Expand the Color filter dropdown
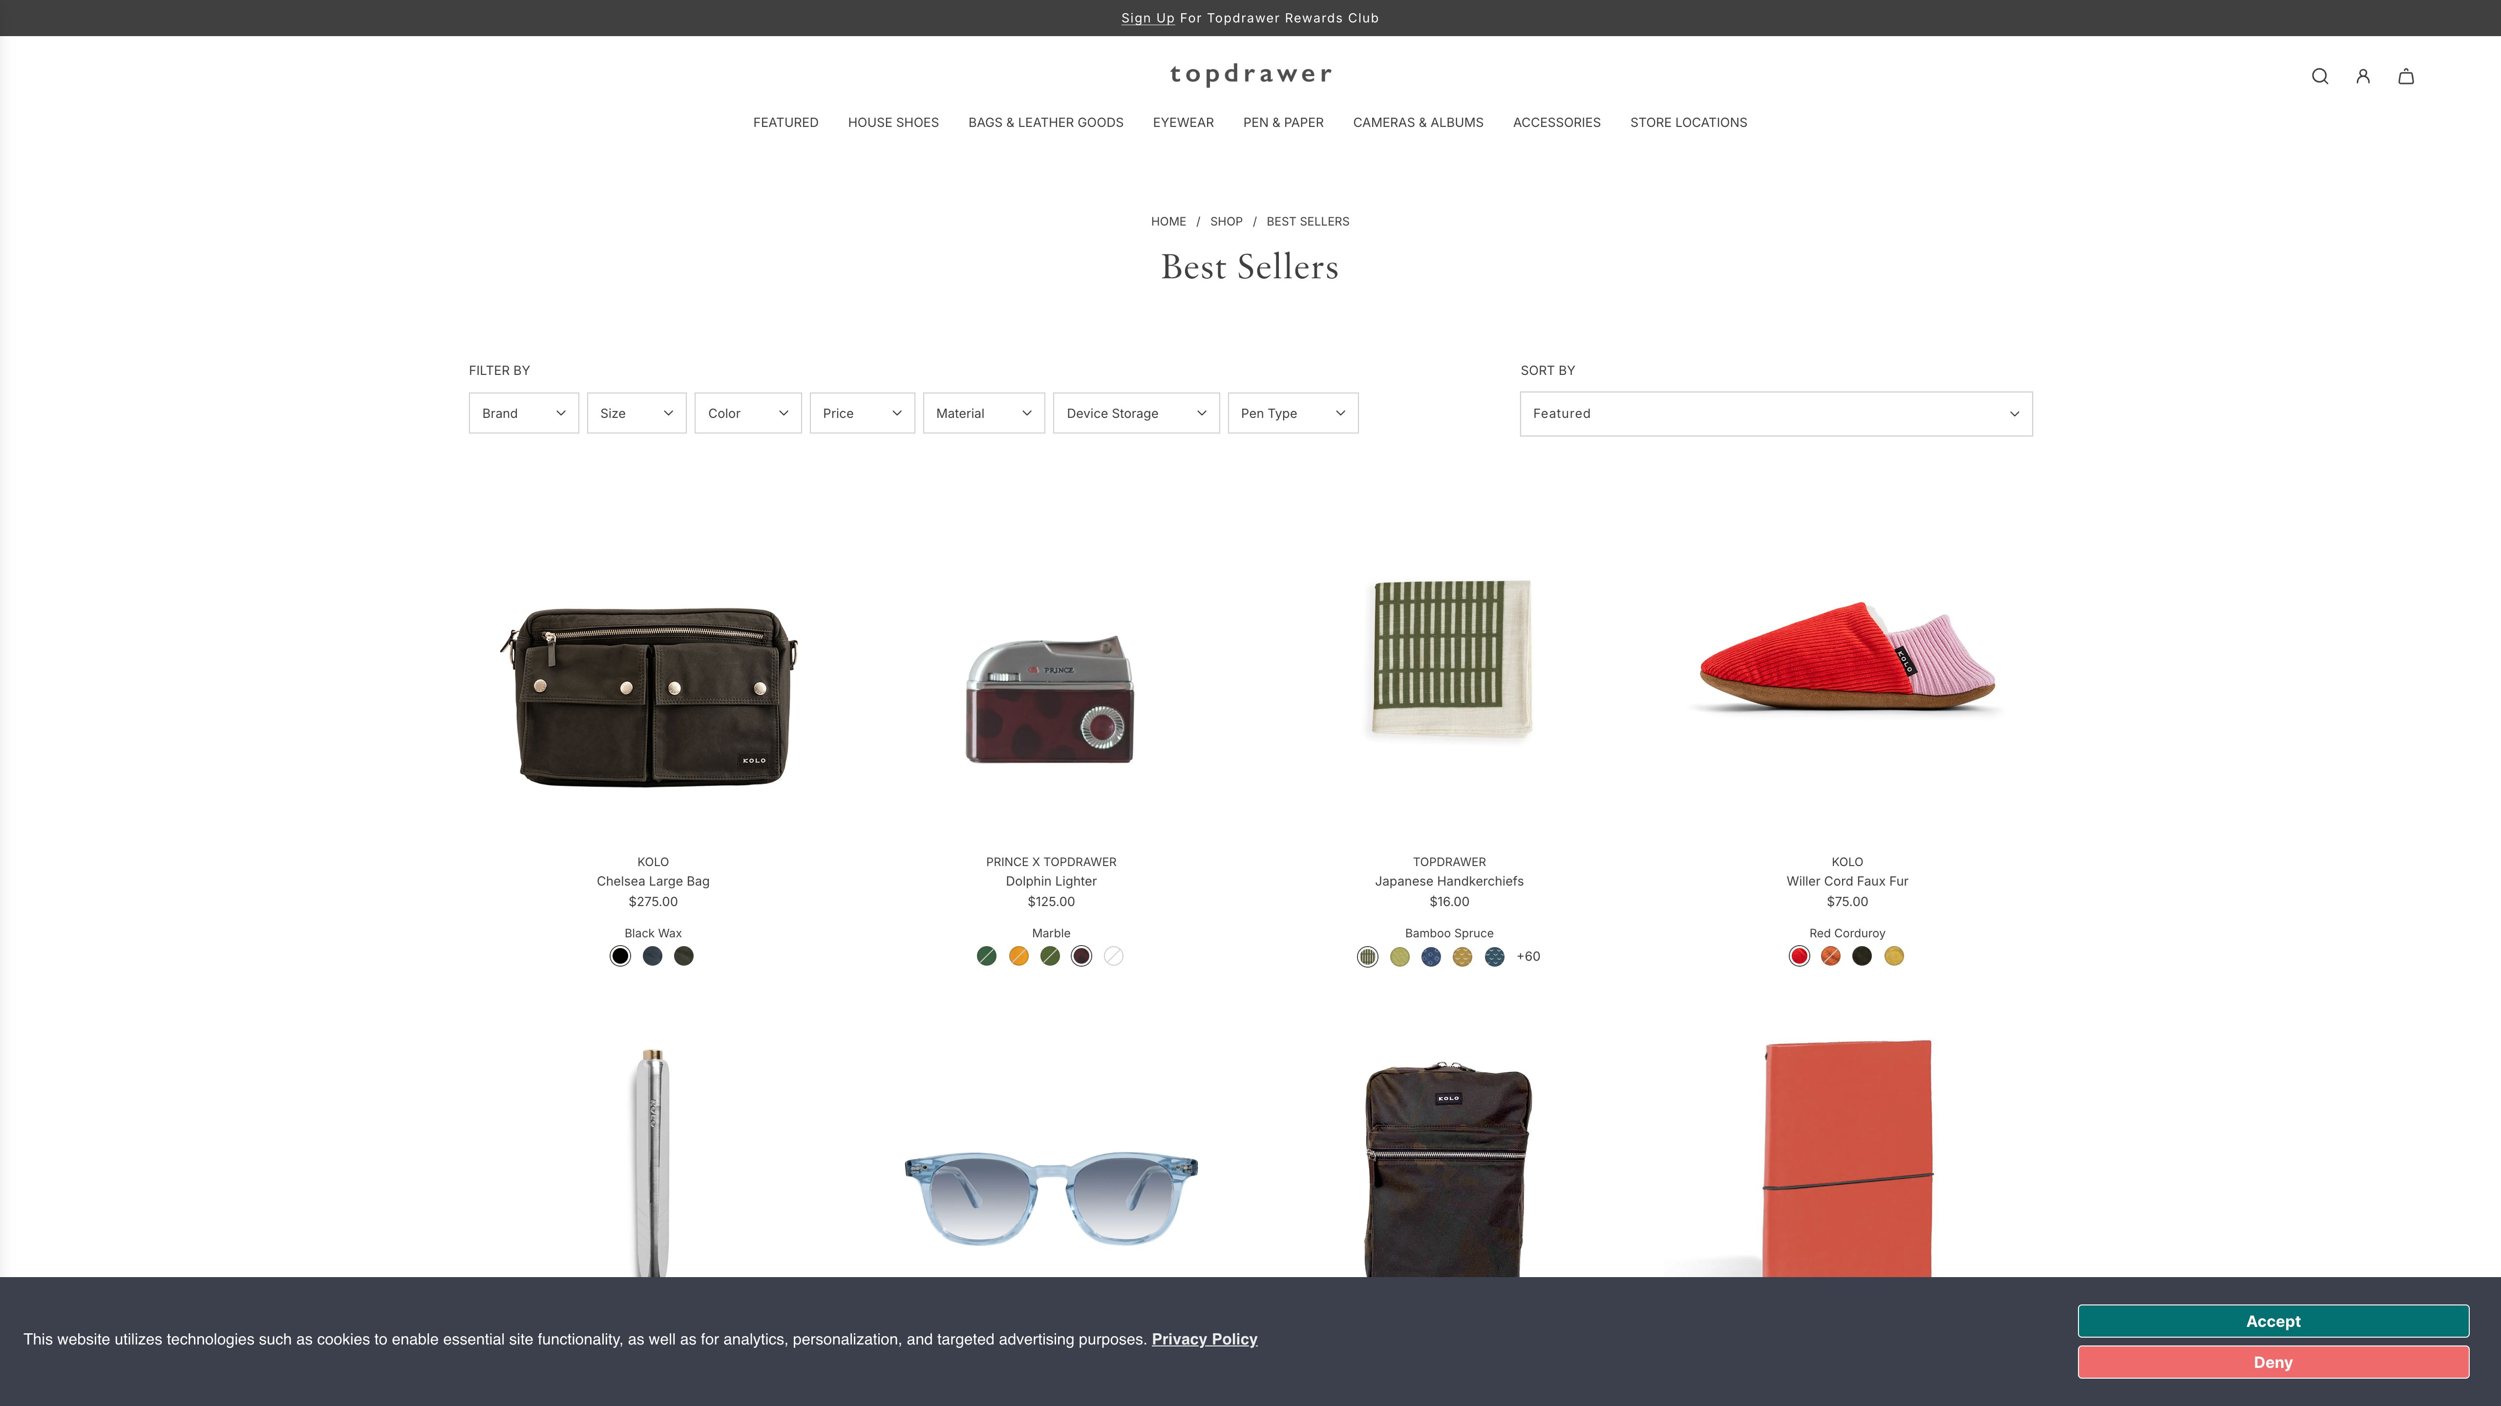2501x1406 pixels. point(747,414)
